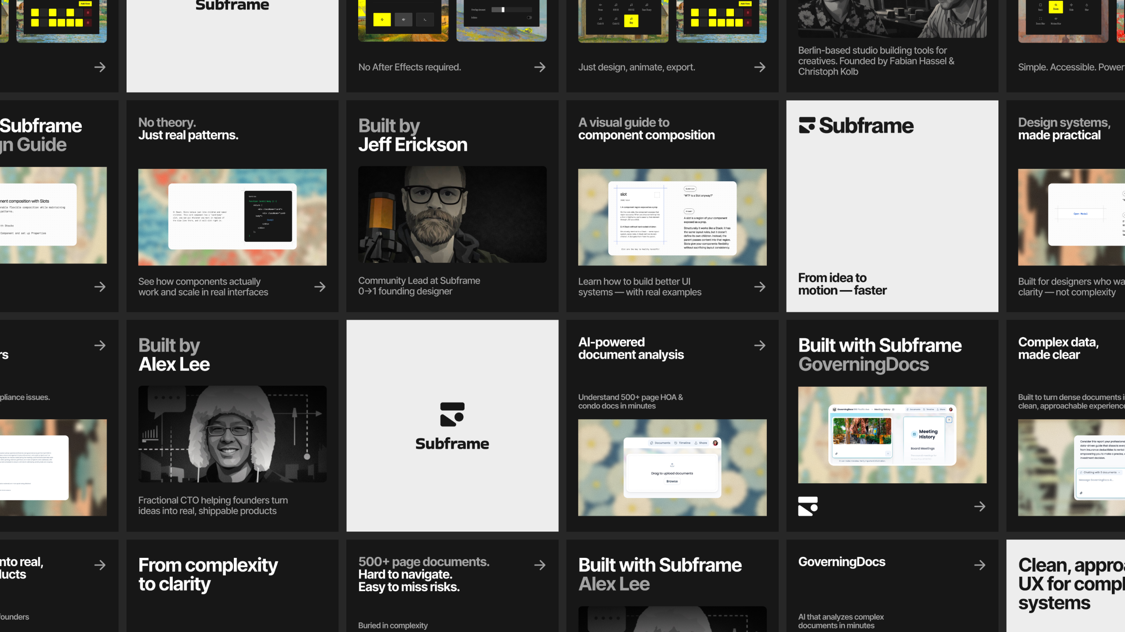The width and height of the screenshot is (1125, 632).
Task: Open the Documents tab in the "AI-powered document analysis" thumbnail
Action: 660,443
